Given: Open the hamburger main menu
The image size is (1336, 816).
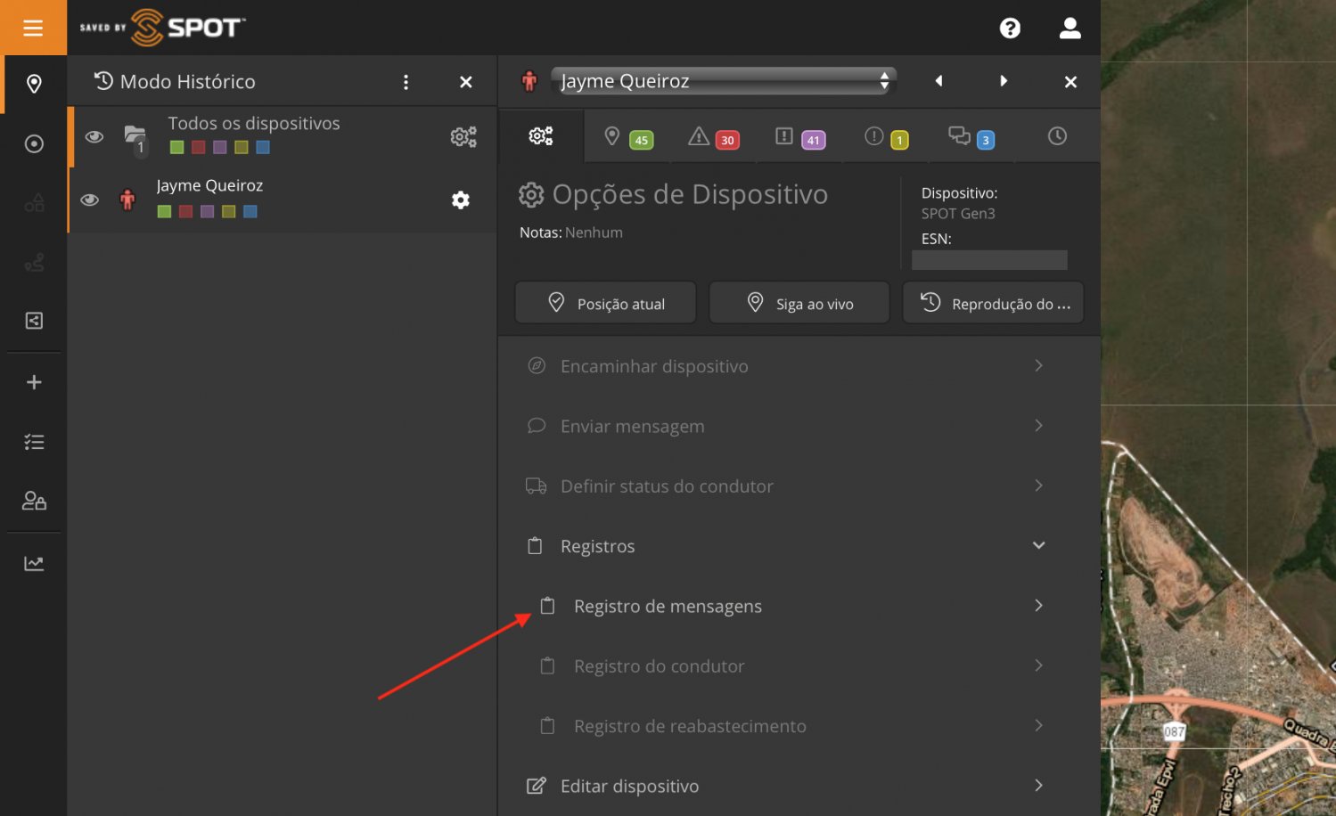Looking at the screenshot, I should 33,28.
